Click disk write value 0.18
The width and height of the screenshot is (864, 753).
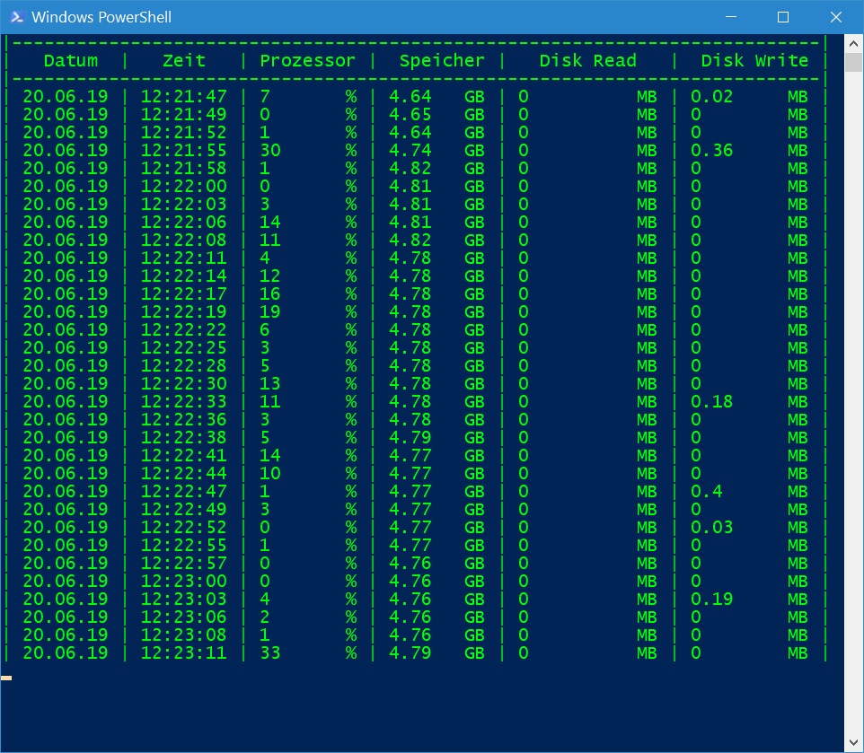(x=711, y=401)
